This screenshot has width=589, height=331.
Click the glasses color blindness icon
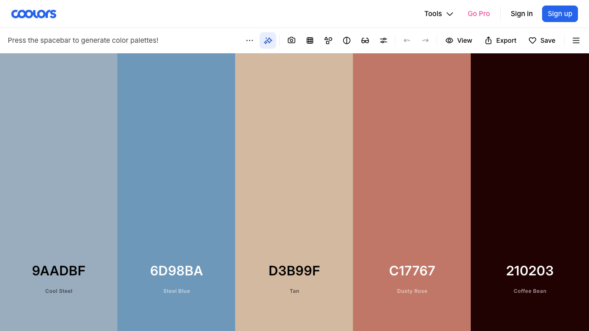pyautogui.click(x=365, y=40)
